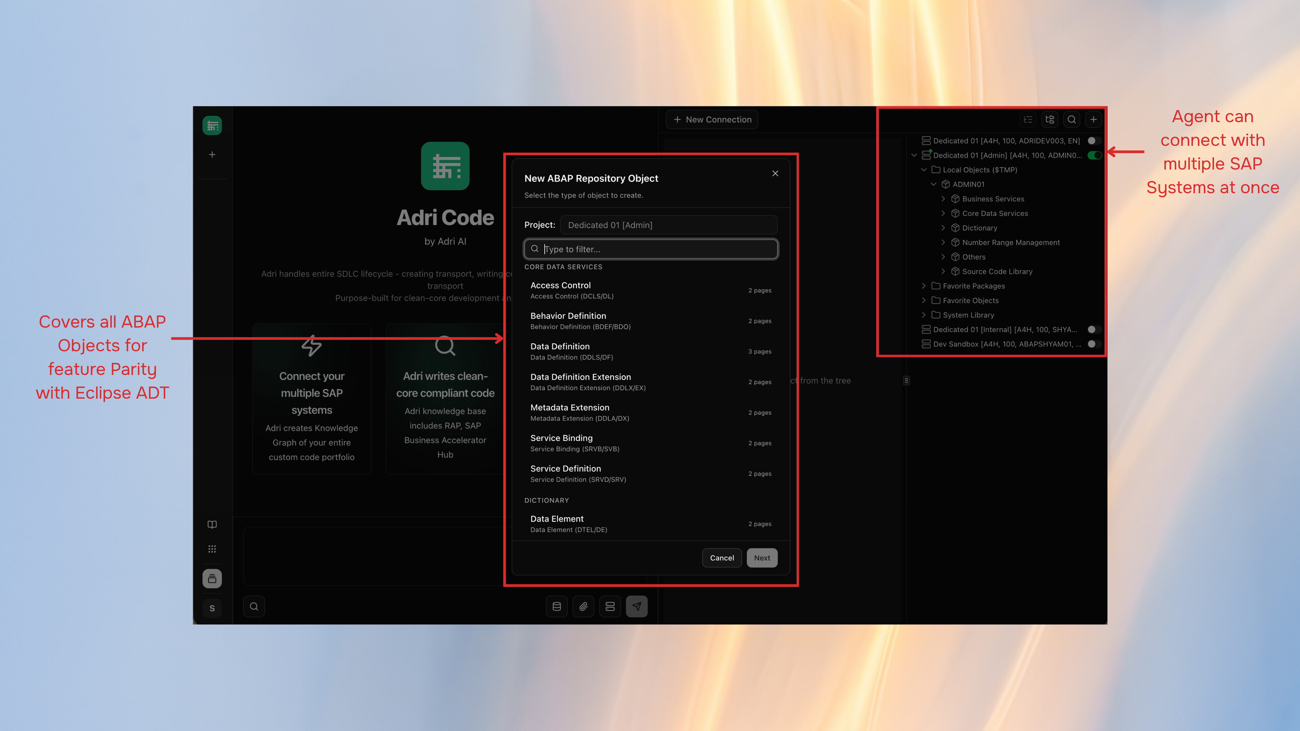1300x731 pixels.
Task: Open the knowledge base book icon in sidebar
Action: 213,524
